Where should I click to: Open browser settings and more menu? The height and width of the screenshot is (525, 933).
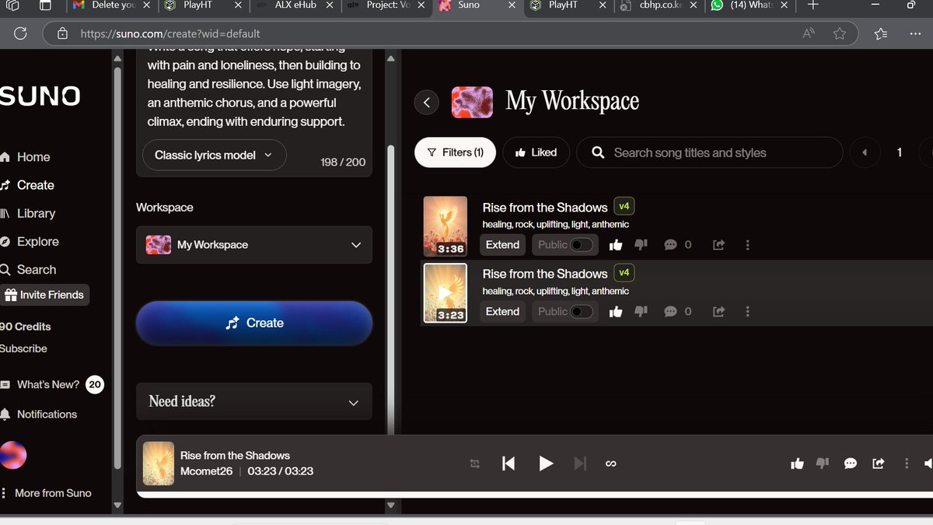[915, 33]
